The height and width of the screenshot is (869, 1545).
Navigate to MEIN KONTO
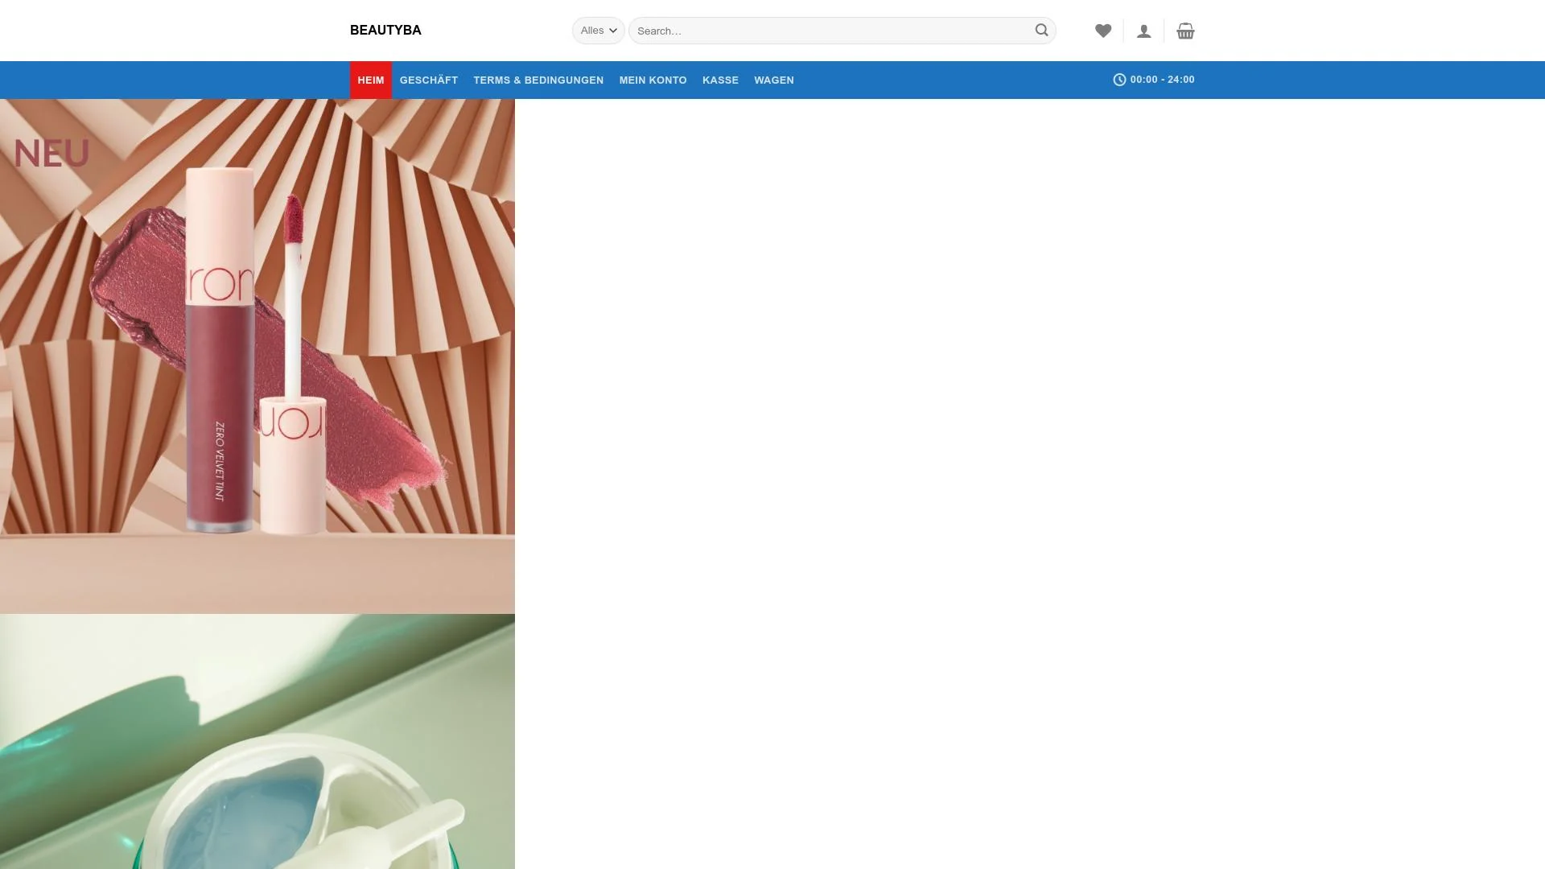click(653, 80)
